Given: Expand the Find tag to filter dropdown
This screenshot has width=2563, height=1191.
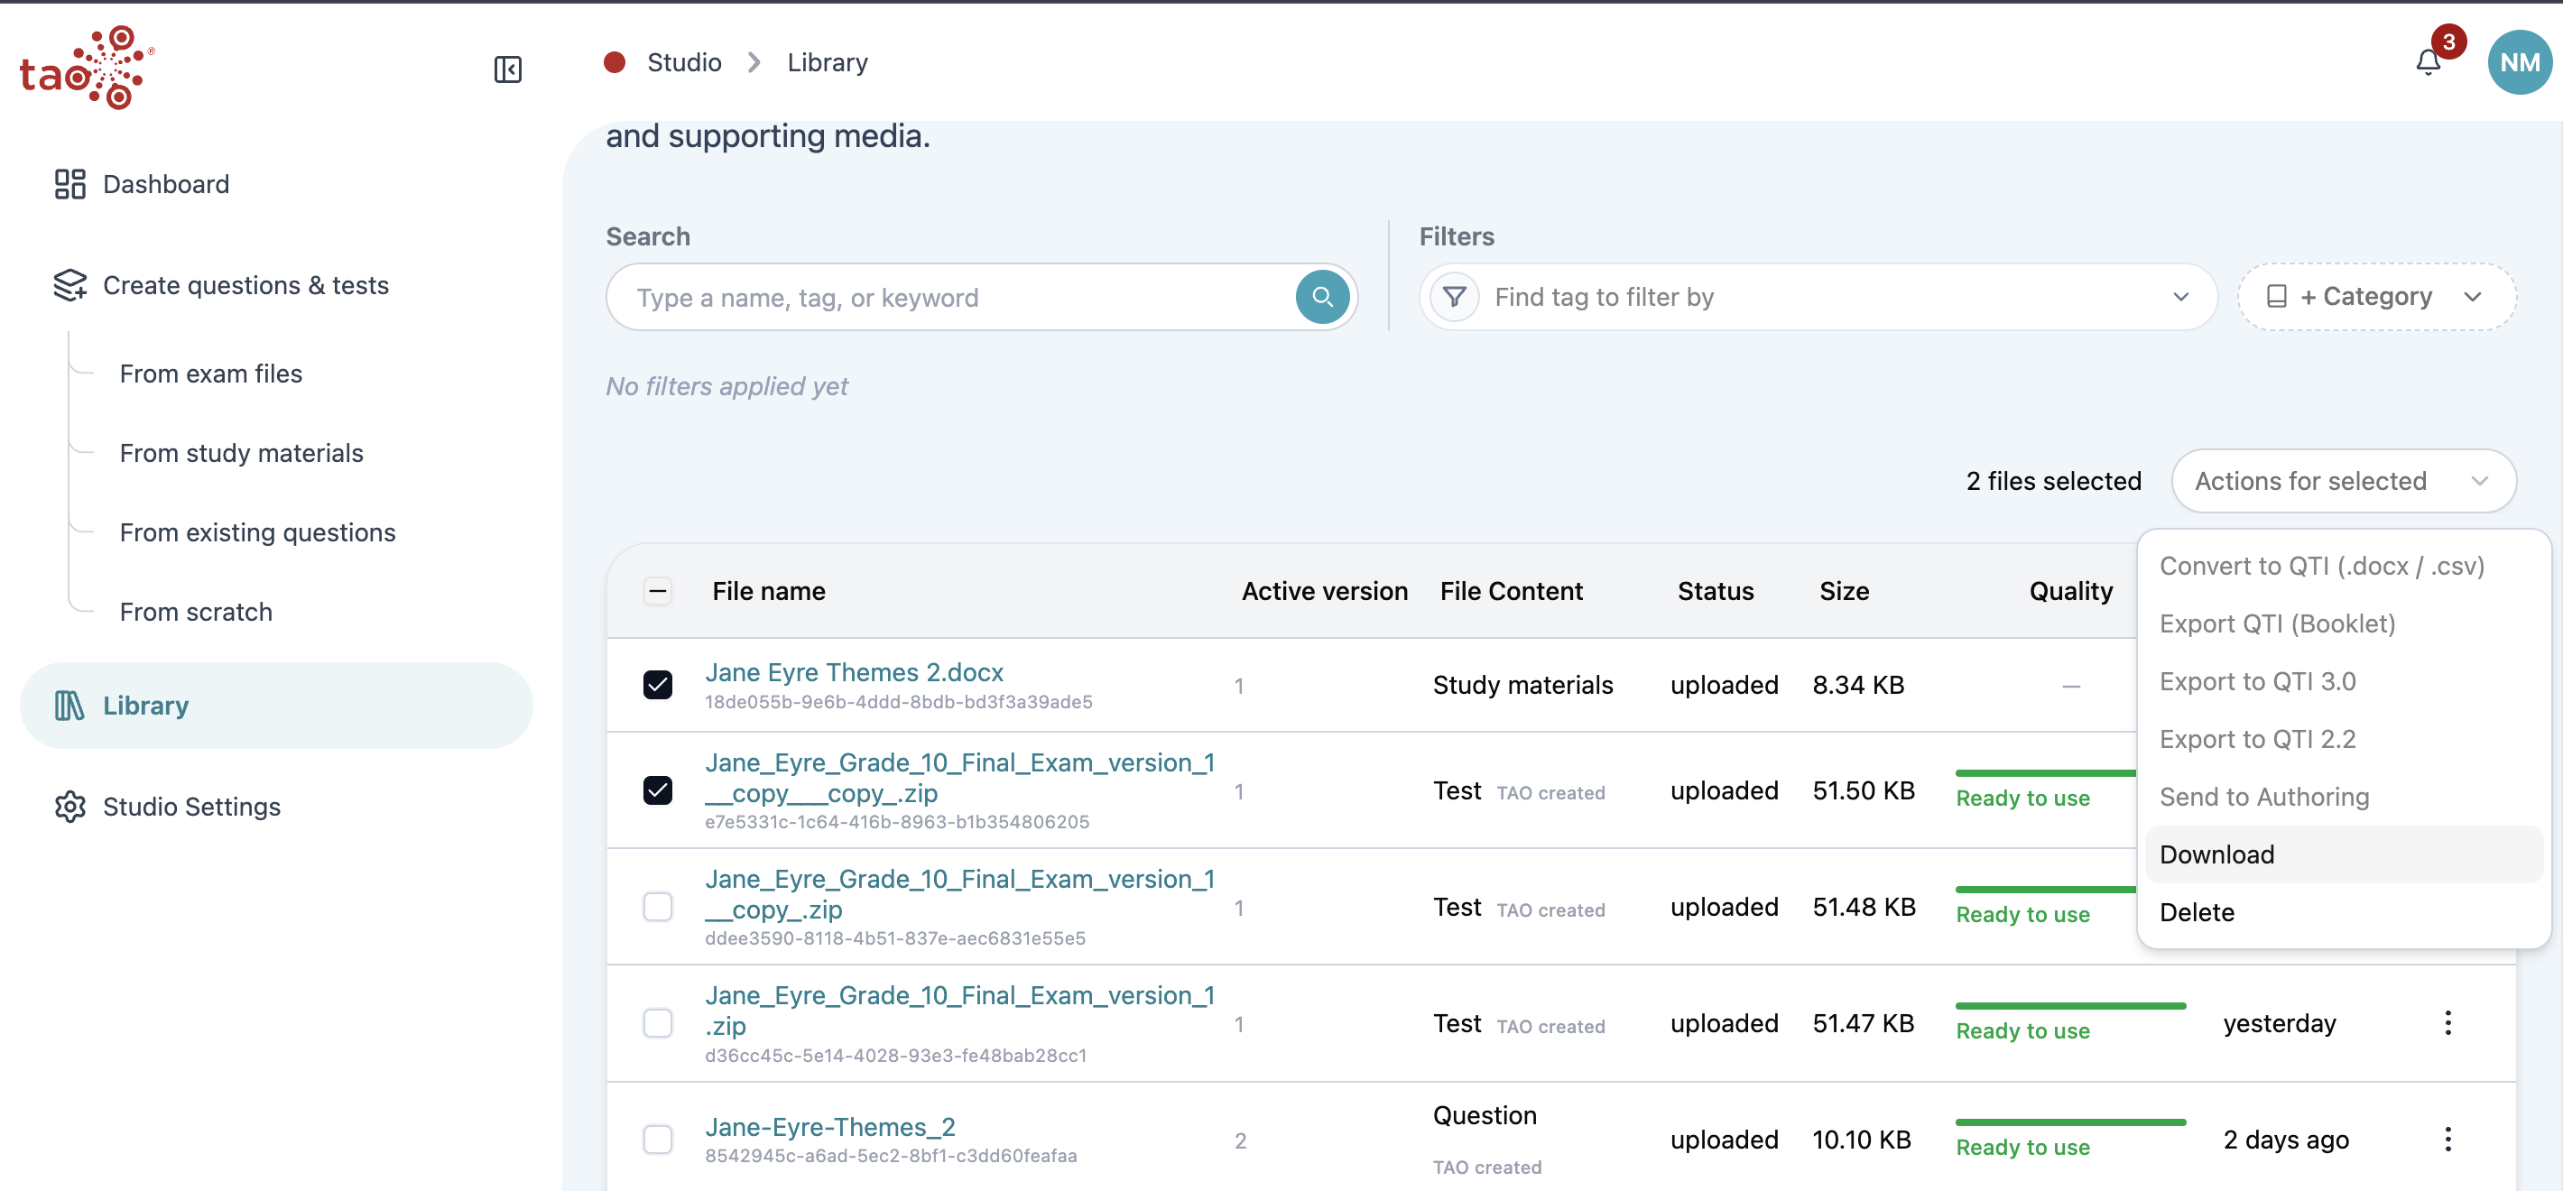Looking at the screenshot, I should coord(1818,297).
